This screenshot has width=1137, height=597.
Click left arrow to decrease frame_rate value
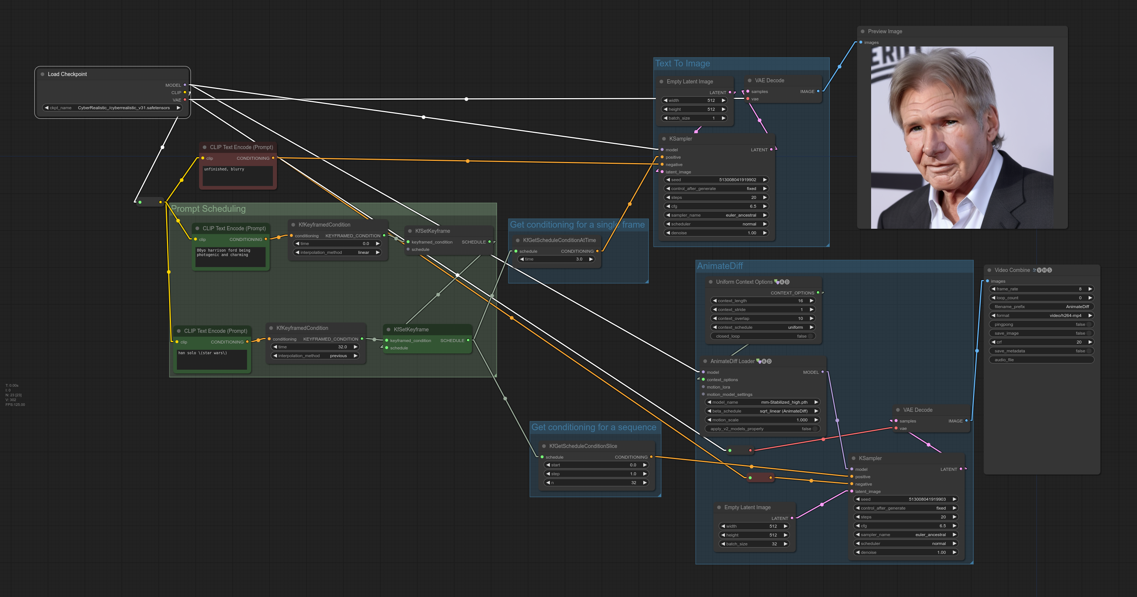[x=993, y=289]
